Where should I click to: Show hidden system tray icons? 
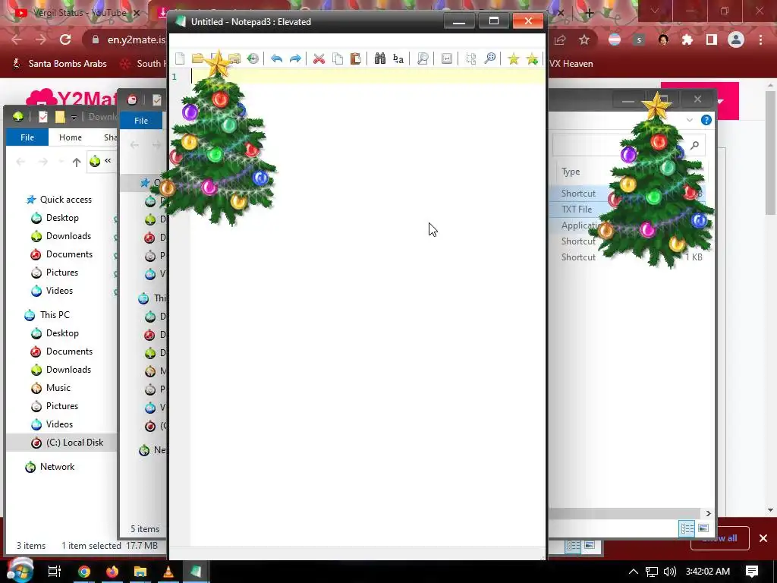coord(634,572)
